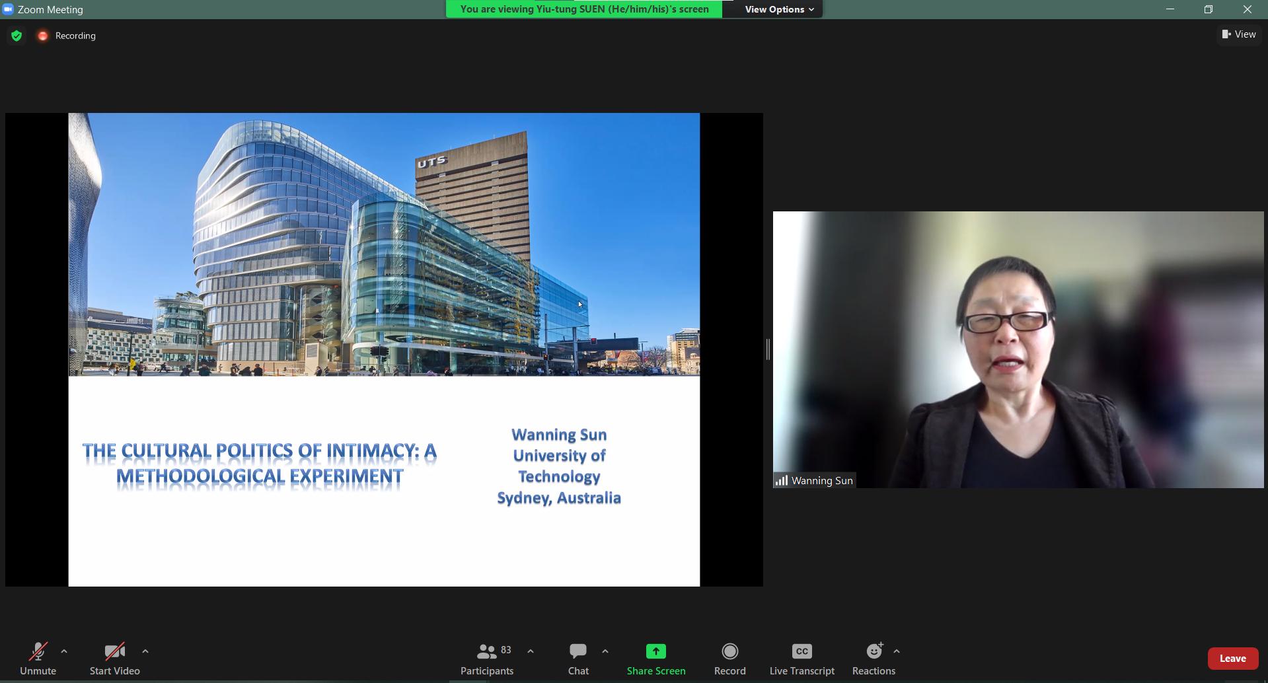Close the Zoom Meeting window
The image size is (1268, 683).
pos(1248,9)
